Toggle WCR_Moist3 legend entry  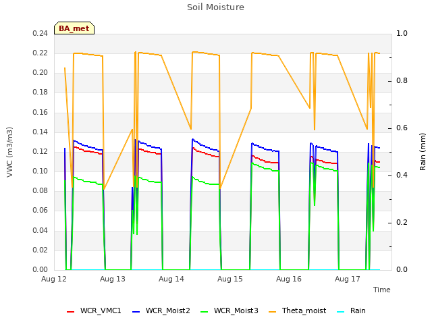click(230, 310)
